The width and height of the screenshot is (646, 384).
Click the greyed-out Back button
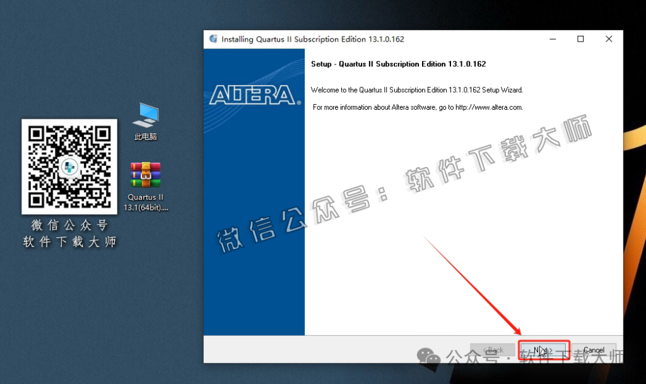point(493,350)
